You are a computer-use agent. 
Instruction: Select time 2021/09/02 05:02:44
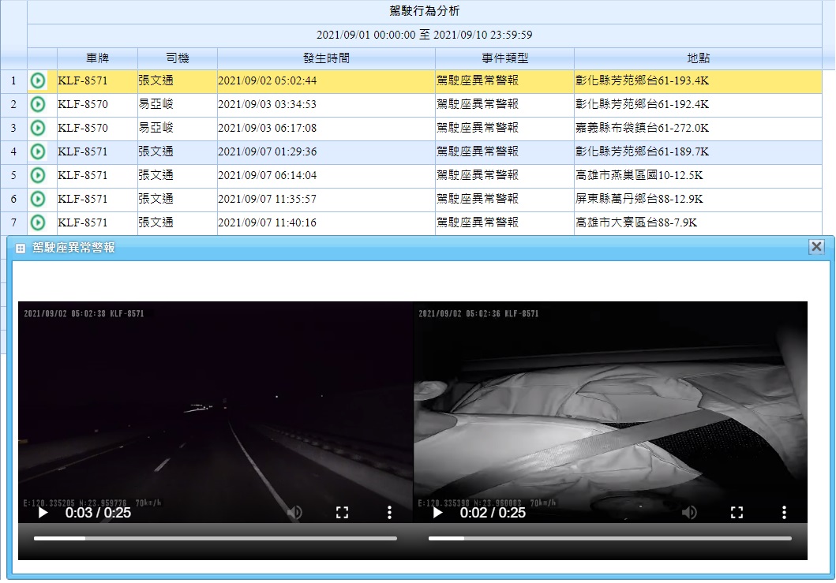coord(267,81)
